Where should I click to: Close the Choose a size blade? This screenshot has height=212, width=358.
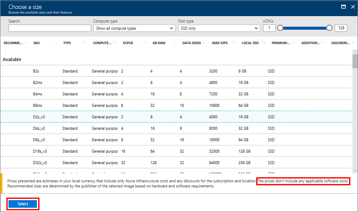point(352,7)
